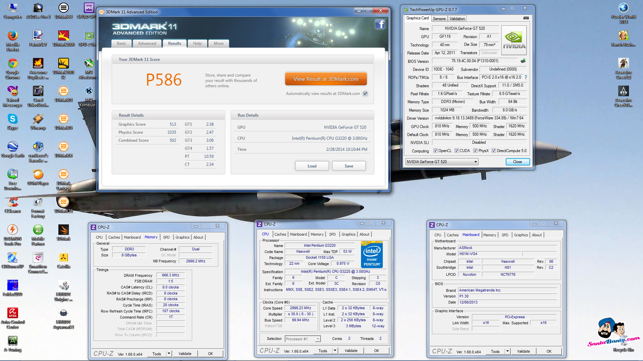Image resolution: width=643 pixels, height=361 pixels.
Task: Open the CDBurnerXP desktop icon
Action: pos(13,260)
